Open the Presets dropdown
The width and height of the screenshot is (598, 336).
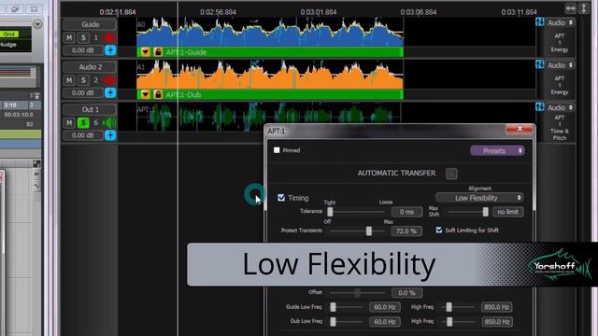click(497, 151)
